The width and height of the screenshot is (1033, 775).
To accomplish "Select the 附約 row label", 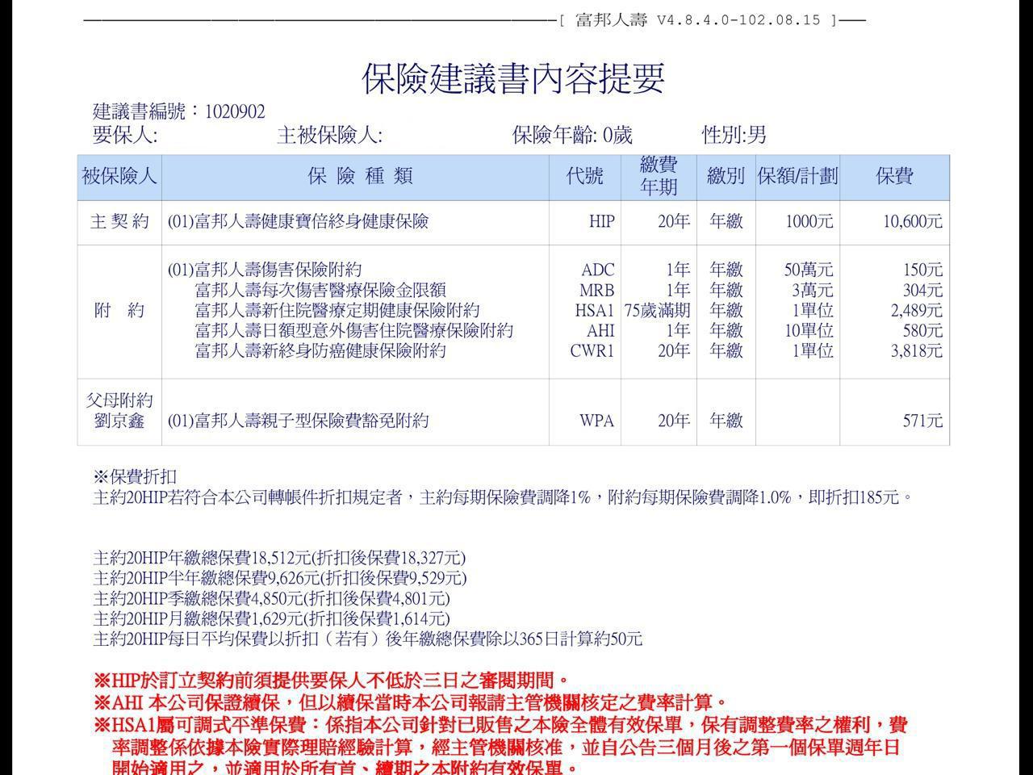I will point(119,310).
